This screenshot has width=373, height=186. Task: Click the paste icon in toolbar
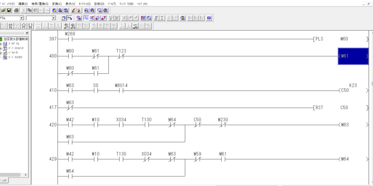(35, 11)
